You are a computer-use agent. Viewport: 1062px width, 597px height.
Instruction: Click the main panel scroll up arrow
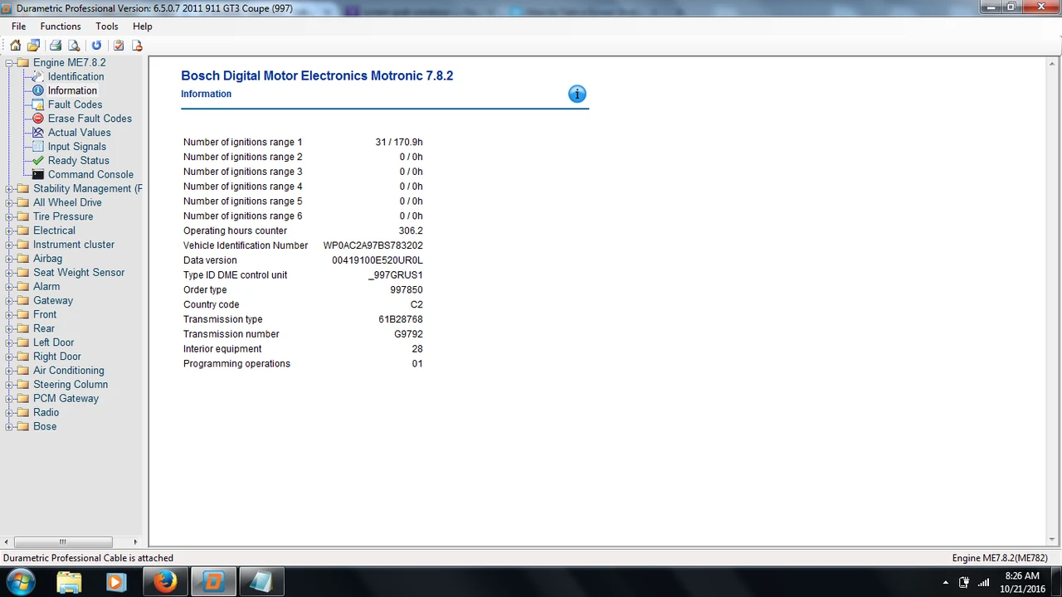click(x=1052, y=64)
